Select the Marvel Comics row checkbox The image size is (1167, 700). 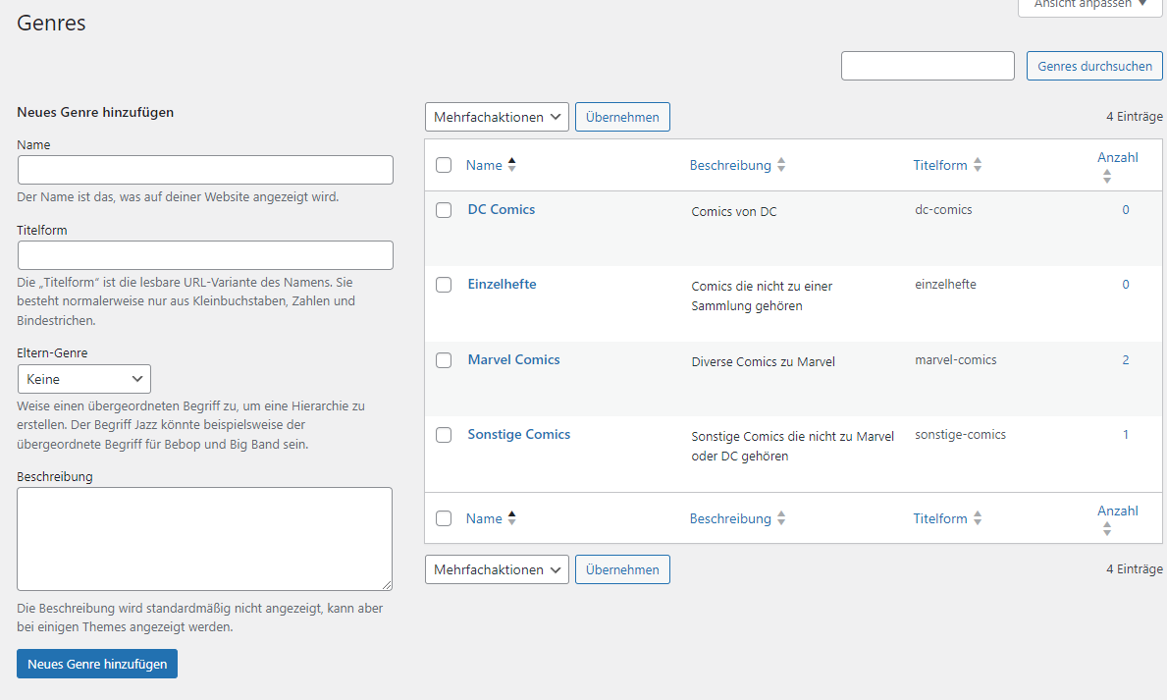click(x=444, y=360)
